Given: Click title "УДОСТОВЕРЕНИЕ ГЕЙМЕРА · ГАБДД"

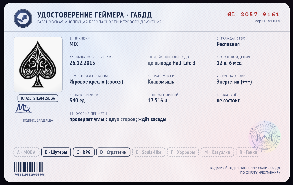Looking at the screenshot, I should 94,15.
